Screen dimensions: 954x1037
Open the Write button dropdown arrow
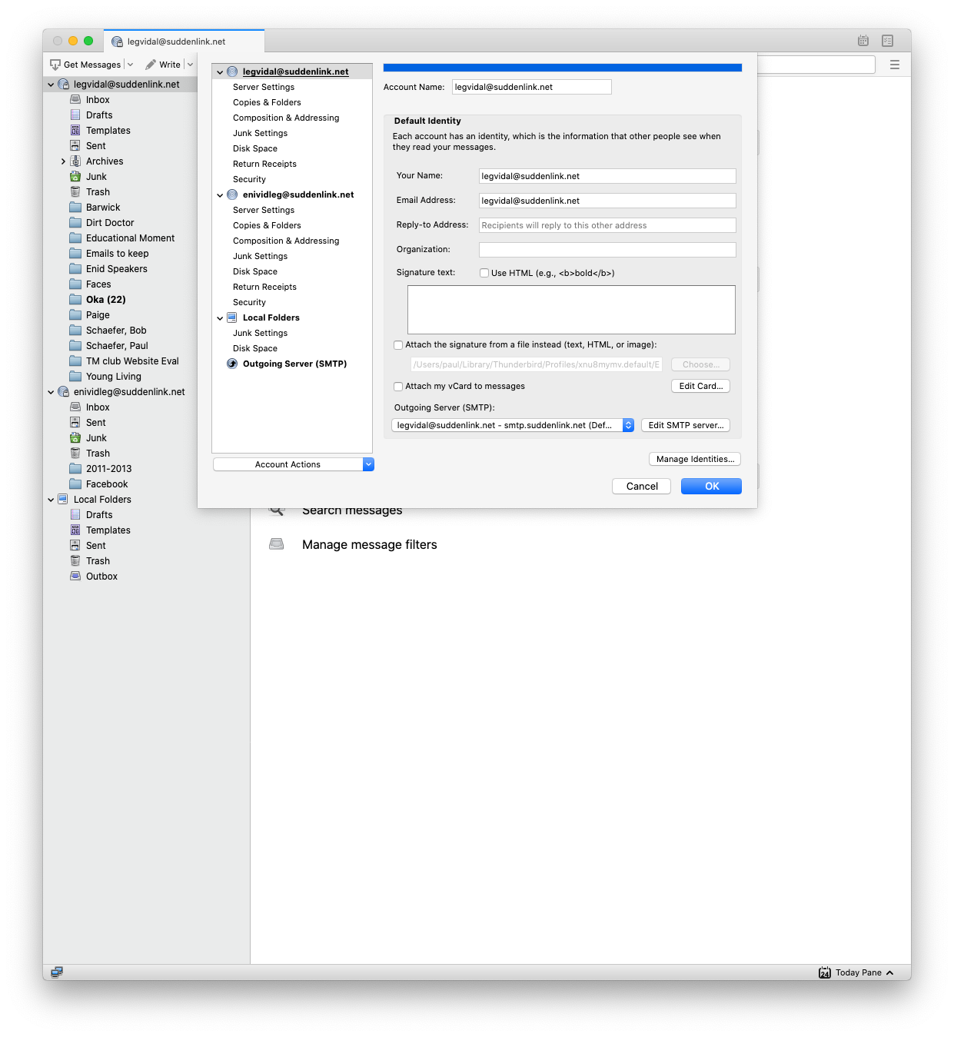coord(190,65)
